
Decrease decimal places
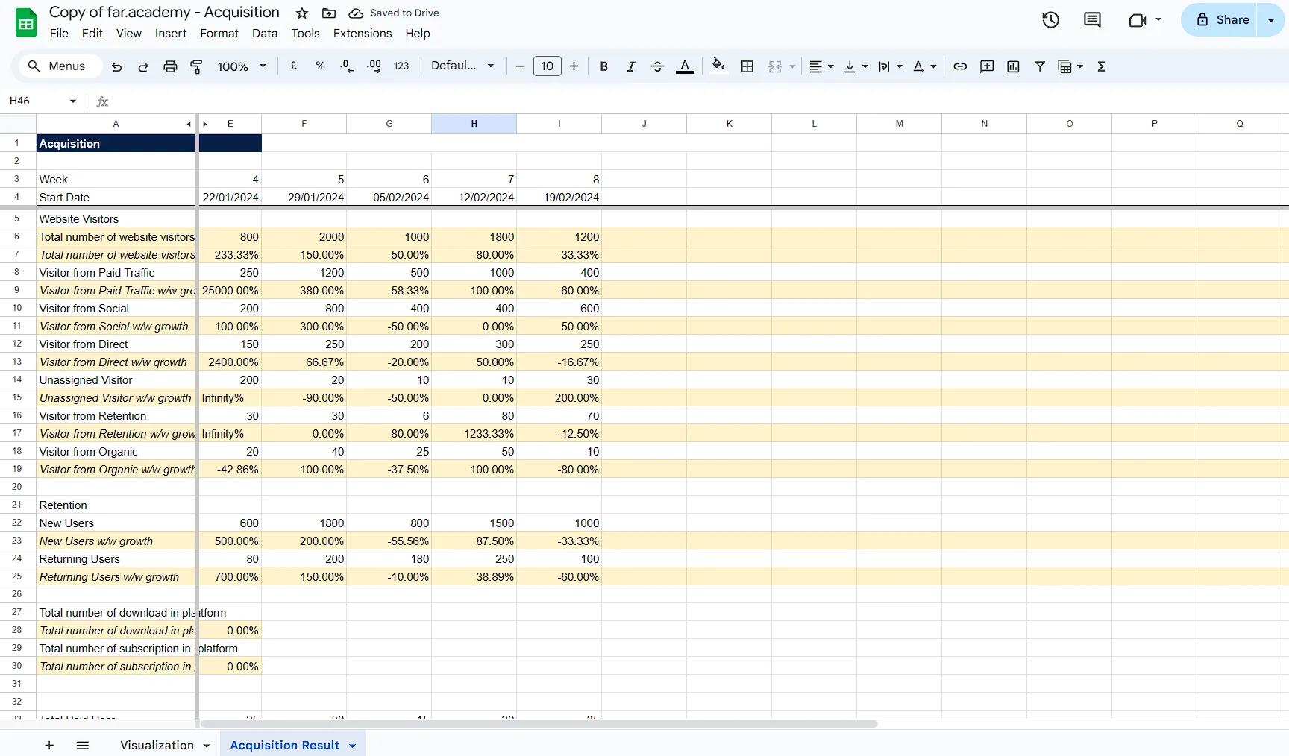click(347, 66)
